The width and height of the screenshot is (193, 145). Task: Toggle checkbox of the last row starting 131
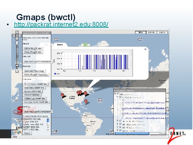[121, 130]
